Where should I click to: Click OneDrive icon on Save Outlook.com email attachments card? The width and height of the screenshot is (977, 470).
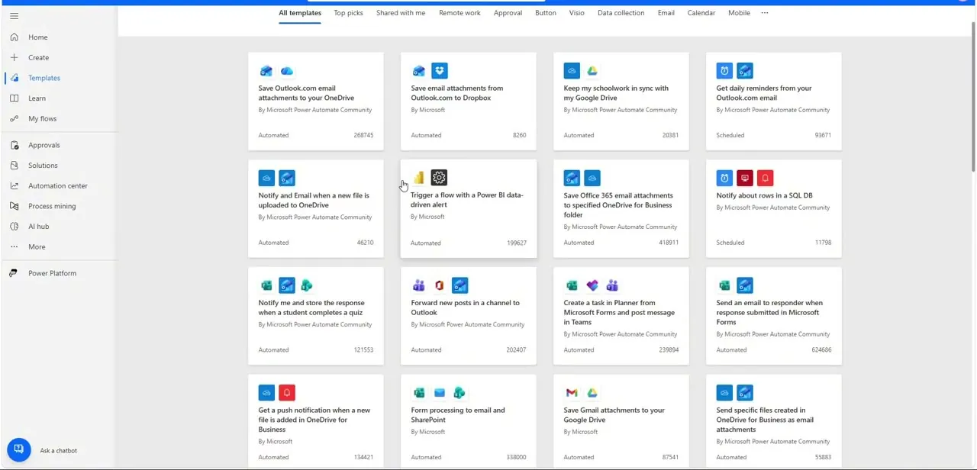[287, 71]
